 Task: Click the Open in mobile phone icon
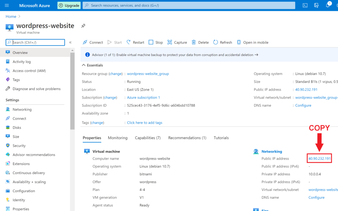[x=239, y=42]
